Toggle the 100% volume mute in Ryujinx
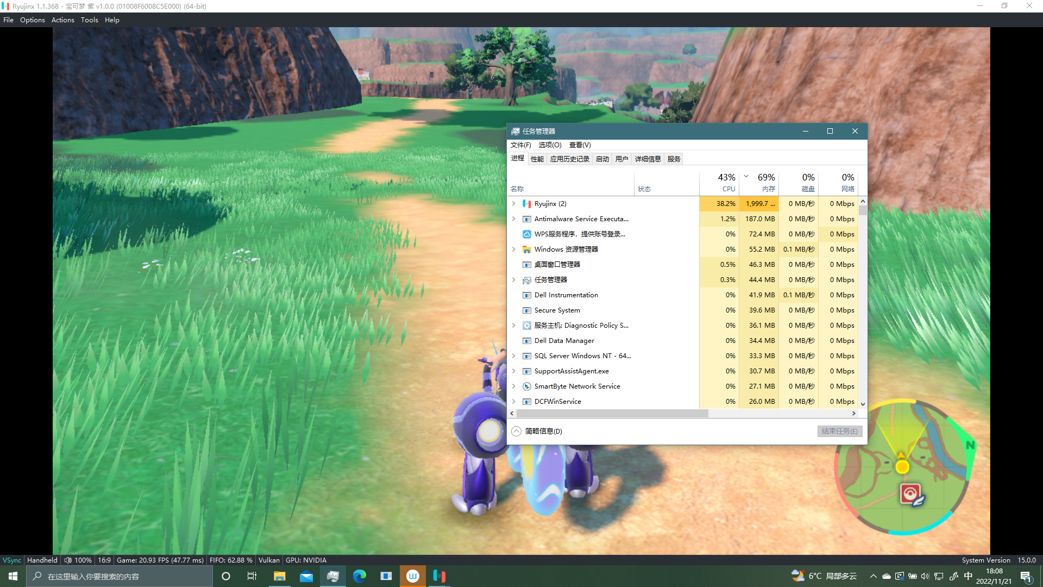 [x=78, y=560]
